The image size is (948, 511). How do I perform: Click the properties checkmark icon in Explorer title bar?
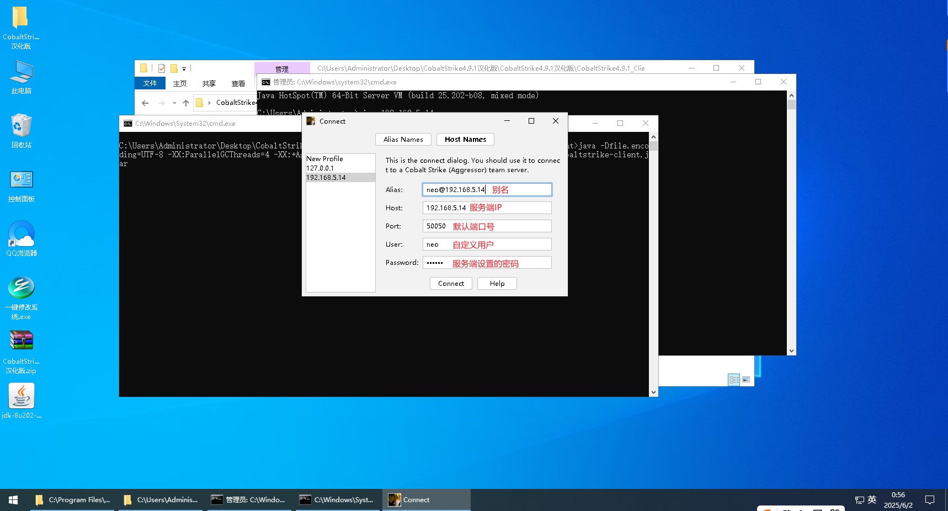(162, 68)
